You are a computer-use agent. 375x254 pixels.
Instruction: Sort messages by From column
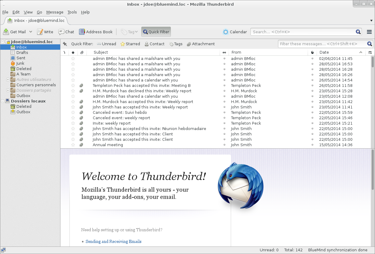(268, 52)
